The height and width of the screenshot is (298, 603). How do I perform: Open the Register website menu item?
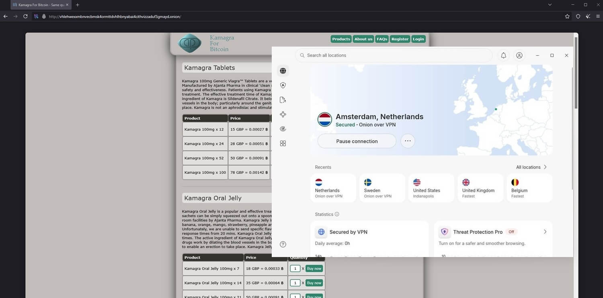tap(400, 39)
